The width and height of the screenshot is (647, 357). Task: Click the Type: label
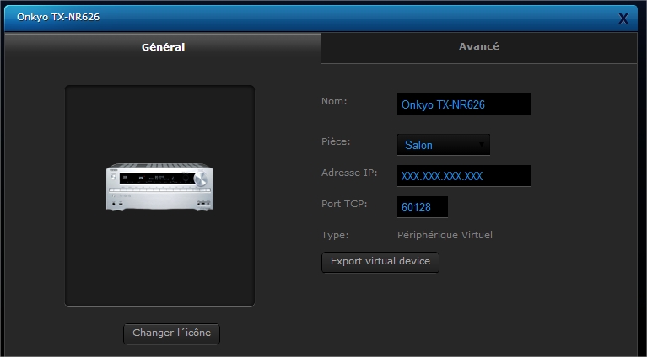tap(335, 235)
